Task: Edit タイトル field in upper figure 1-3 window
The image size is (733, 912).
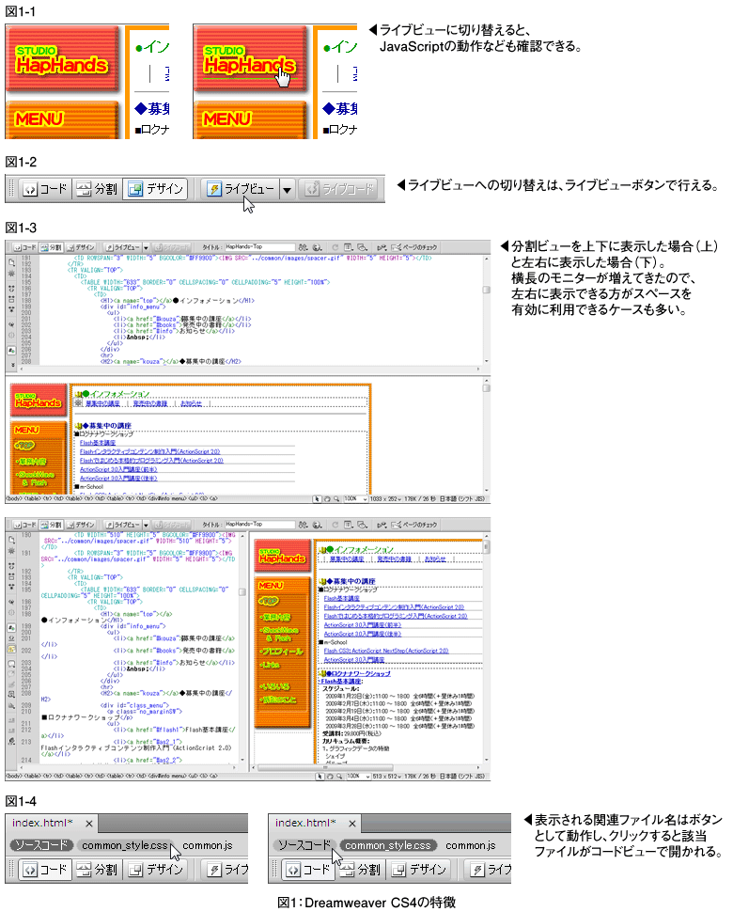Action: point(259,247)
